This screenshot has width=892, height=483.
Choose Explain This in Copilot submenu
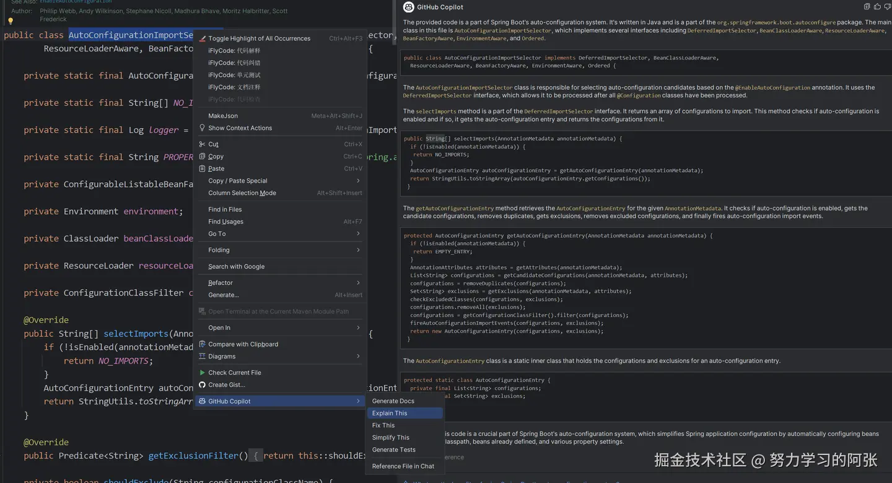405,413
